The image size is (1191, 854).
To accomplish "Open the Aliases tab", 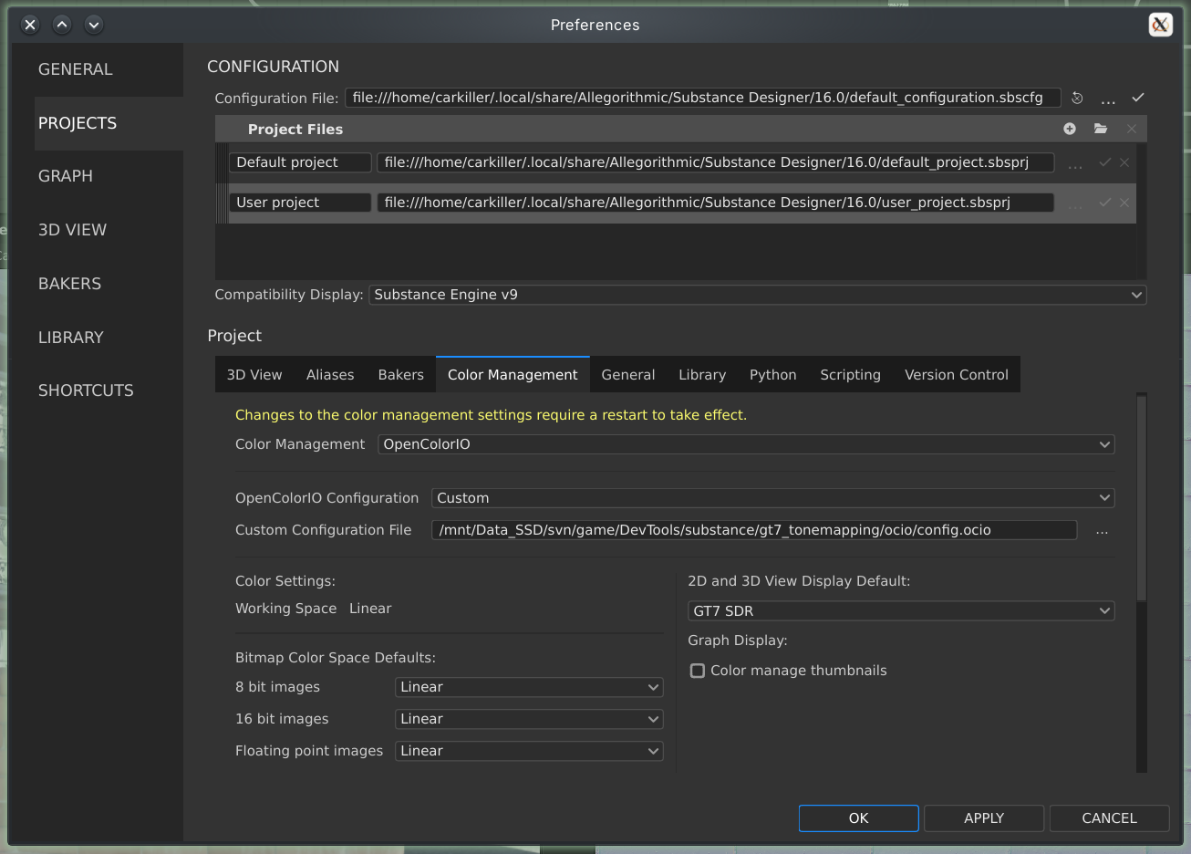I will 330,375.
